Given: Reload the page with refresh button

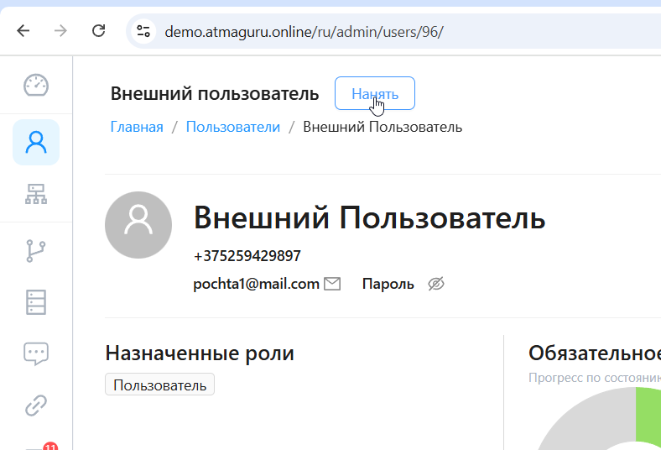Looking at the screenshot, I should point(98,31).
